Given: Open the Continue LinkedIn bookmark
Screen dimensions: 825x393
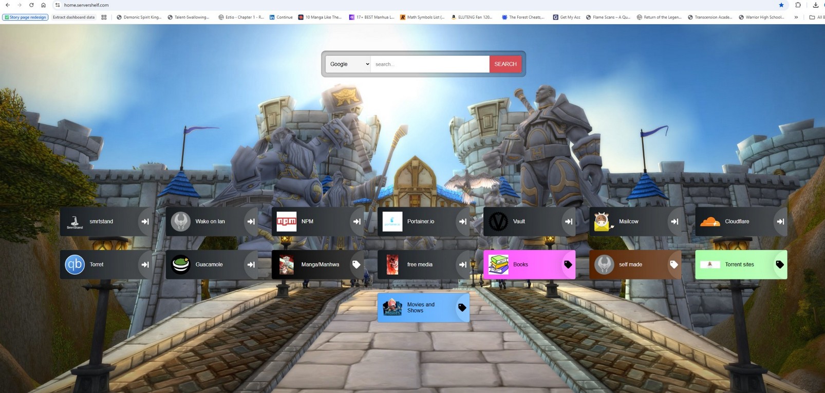Looking at the screenshot, I should click(x=281, y=17).
